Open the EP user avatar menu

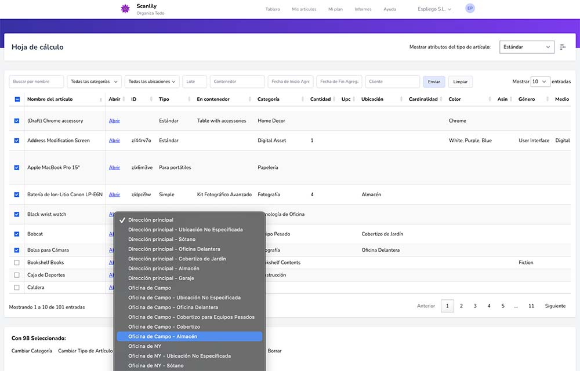click(x=470, y=8)
